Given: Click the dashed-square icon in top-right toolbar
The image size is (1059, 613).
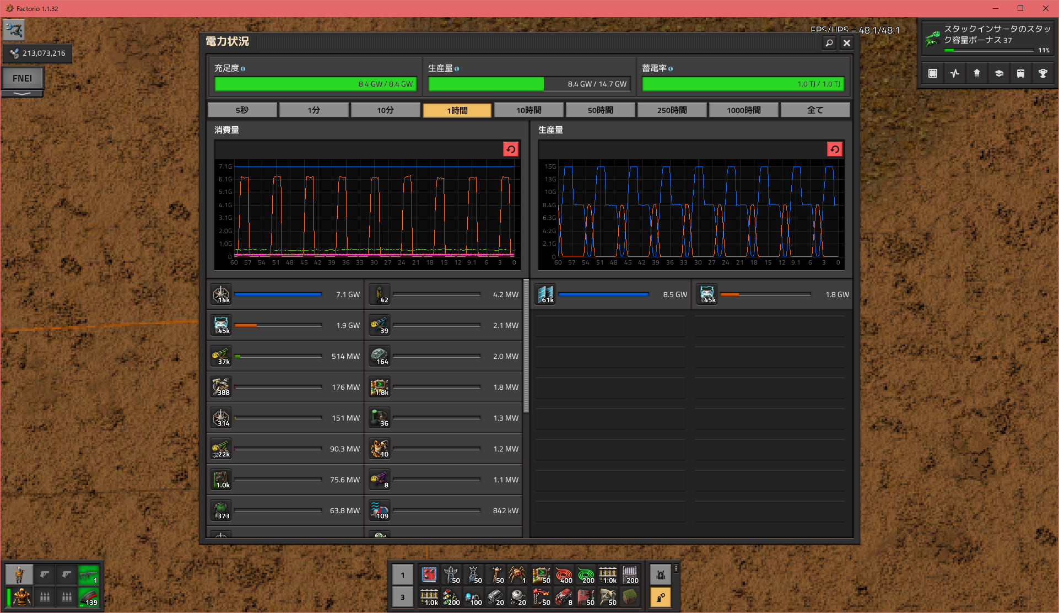Looking at the screenshot, I should coord(933,73).
